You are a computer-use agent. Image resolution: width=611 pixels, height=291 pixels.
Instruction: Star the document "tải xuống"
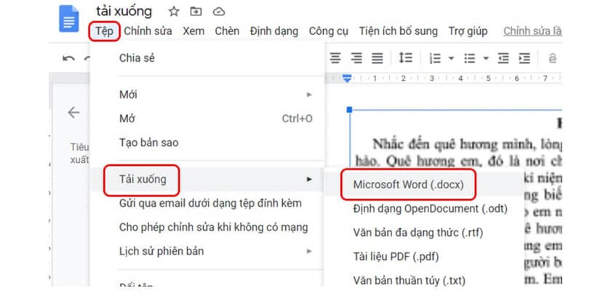point(174,12)
